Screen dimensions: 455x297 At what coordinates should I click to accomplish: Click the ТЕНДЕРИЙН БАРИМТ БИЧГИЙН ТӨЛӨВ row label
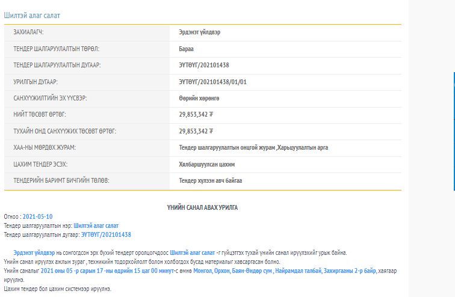61,180
